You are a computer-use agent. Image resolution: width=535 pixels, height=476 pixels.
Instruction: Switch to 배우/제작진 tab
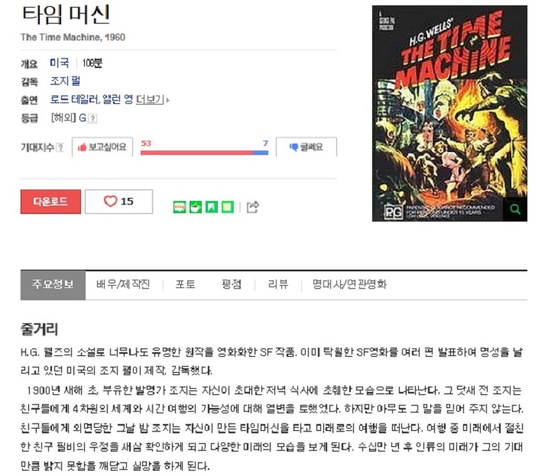point(123,284)
